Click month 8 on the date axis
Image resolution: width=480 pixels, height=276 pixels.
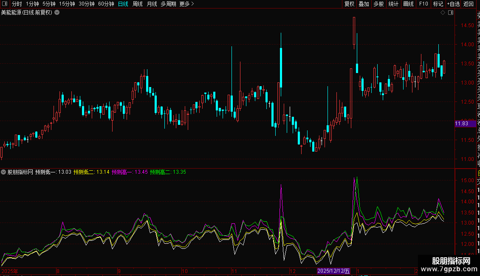[58, 271]
